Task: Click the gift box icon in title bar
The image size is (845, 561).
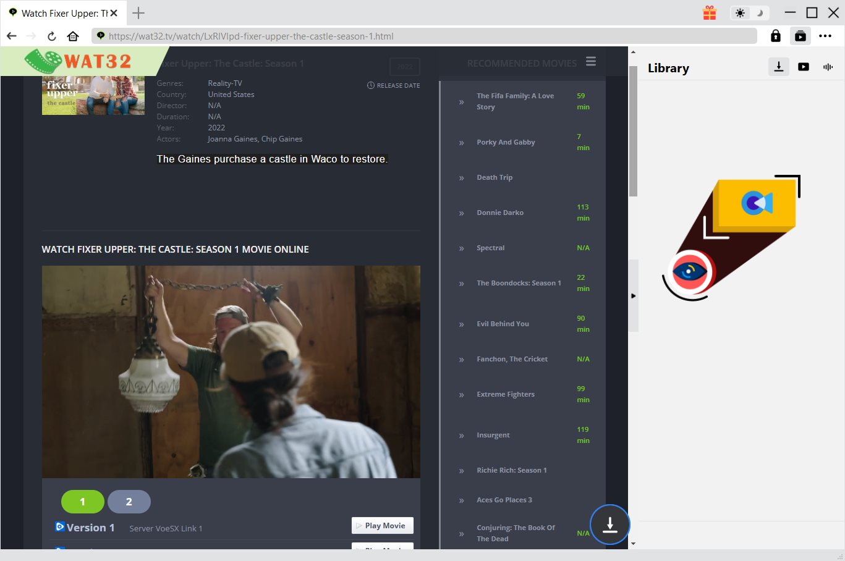Action: tap(710, 13)
